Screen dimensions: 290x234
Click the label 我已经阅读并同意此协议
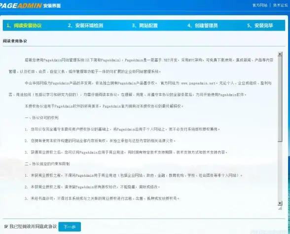click(x=33, y=227)
